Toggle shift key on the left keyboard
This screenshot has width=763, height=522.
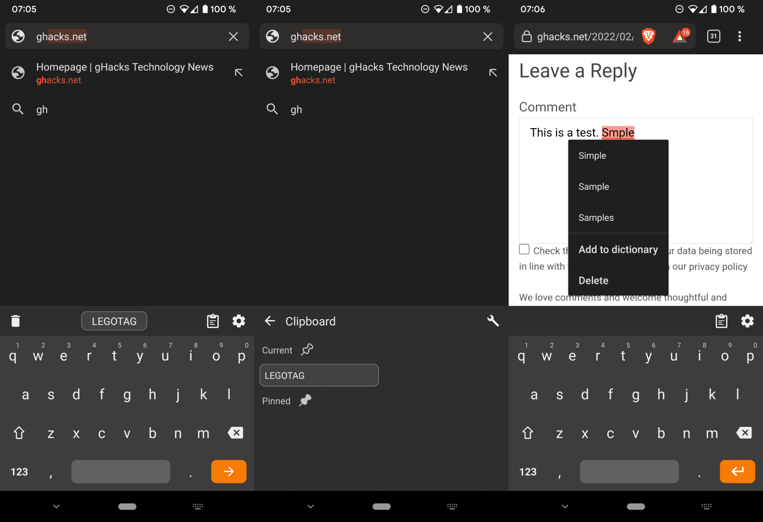point(19,433)
